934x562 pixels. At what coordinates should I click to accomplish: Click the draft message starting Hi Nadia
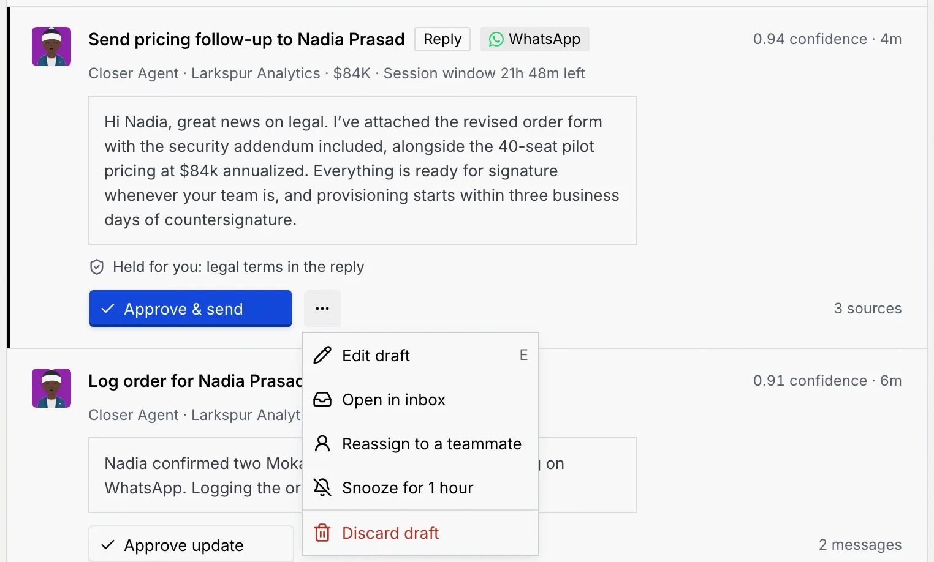[x=363, y=170]
